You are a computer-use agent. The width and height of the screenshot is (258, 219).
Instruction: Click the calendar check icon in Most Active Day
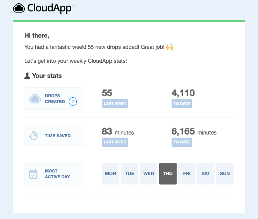pyautogui.click(x=33, y=174)
